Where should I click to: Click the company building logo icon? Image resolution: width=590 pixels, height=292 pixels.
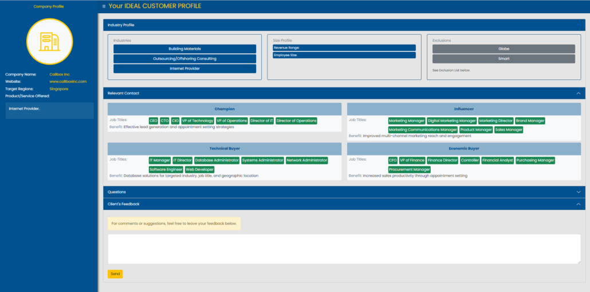(50, 42)
